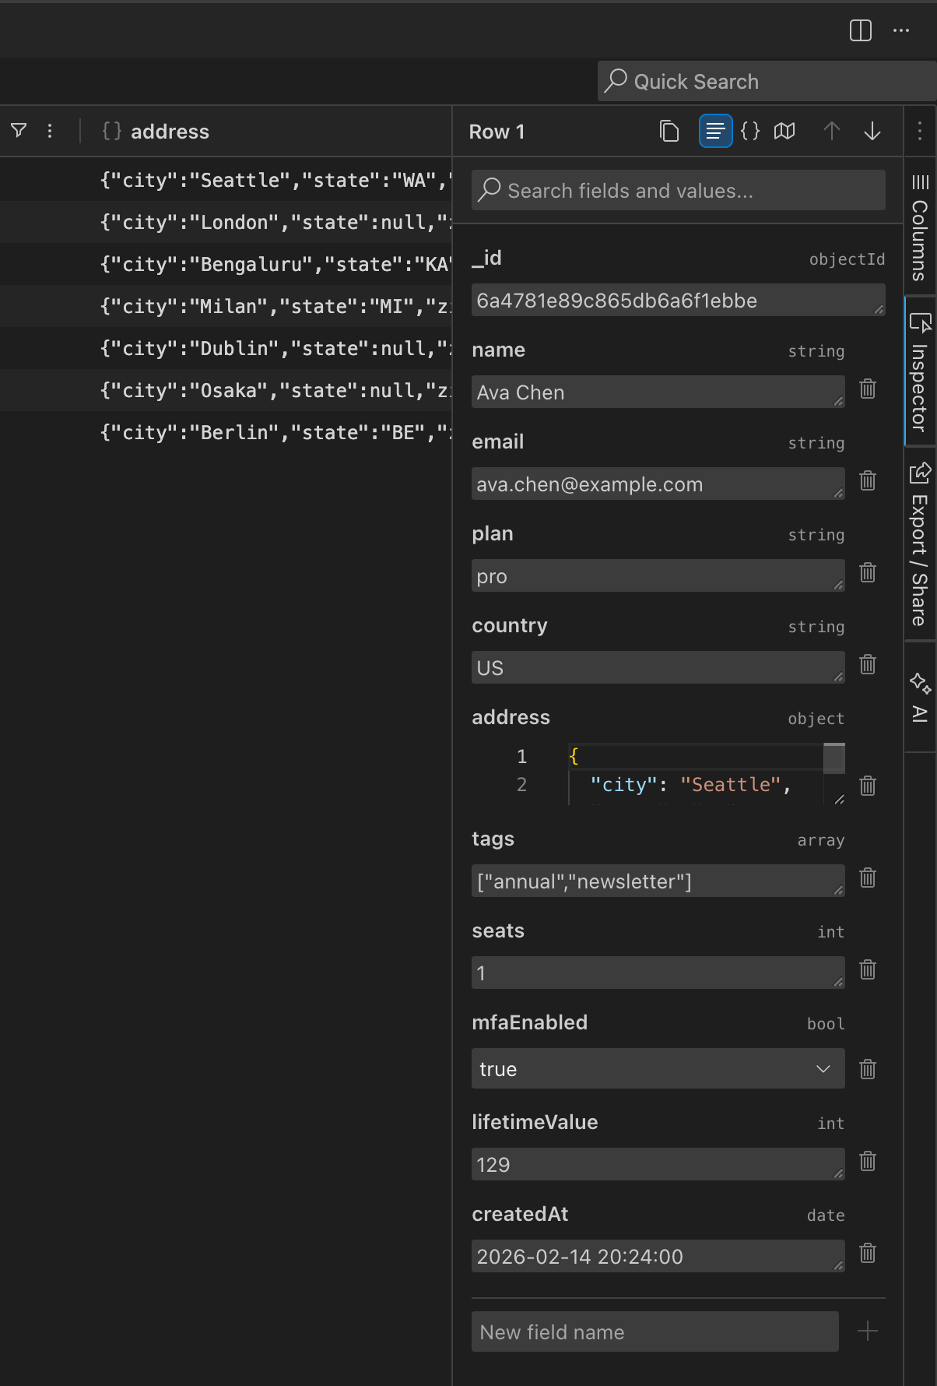Click the _id value field
This screenshot has height=1386, width=937.
(678, 301)
